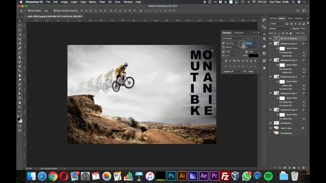Hide the Background copy 2 layer
The height and width of the screenshot is (183, 326).
click(270, 44)
